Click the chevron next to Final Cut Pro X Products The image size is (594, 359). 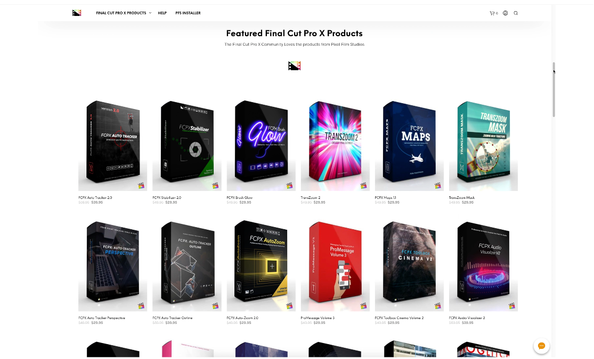(x=150, y=13)
